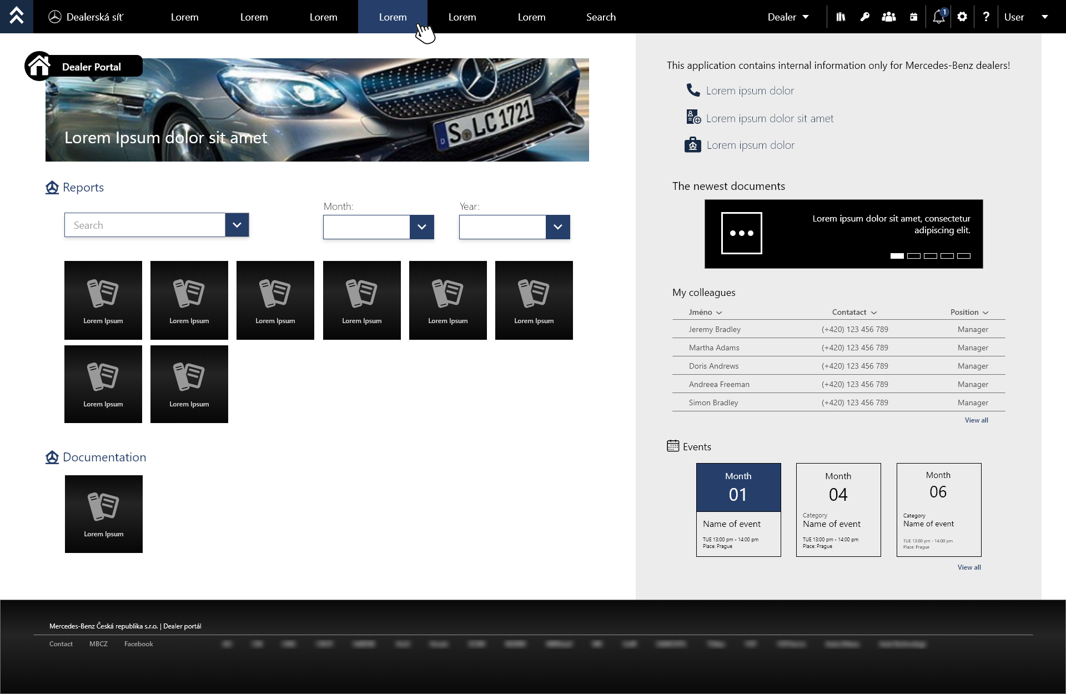Click the group of people icon
1066x694 pixels.
(888, 17)
